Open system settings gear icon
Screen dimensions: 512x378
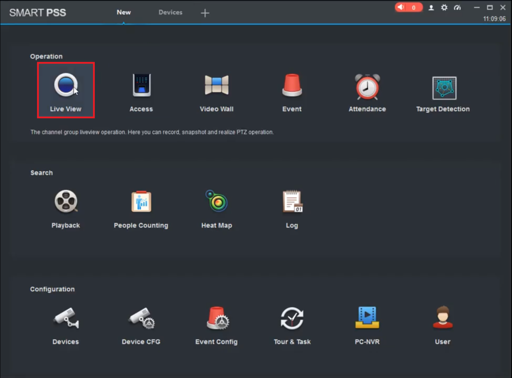(x=444, y=7)
